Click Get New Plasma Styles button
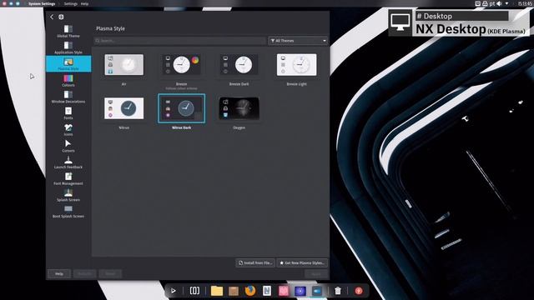The image size is (534, 300). pos(302,263)
